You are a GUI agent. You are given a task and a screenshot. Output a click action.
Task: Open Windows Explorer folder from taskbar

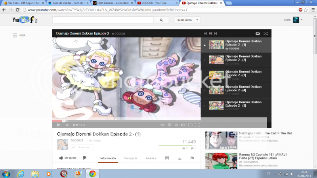tap(35, 174)
